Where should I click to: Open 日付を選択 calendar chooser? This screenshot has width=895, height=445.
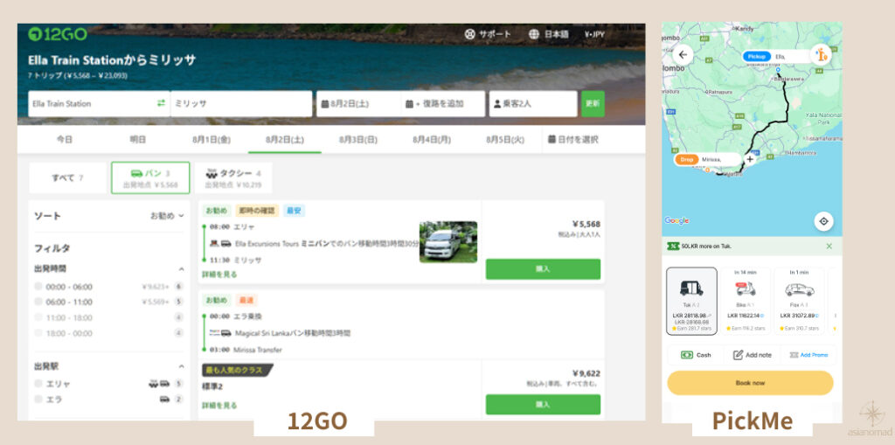pos(573,139)
